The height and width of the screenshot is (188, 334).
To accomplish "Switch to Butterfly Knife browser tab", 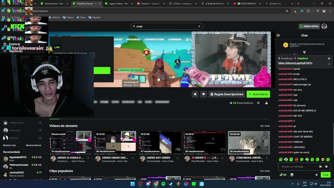I will [215, 4].
